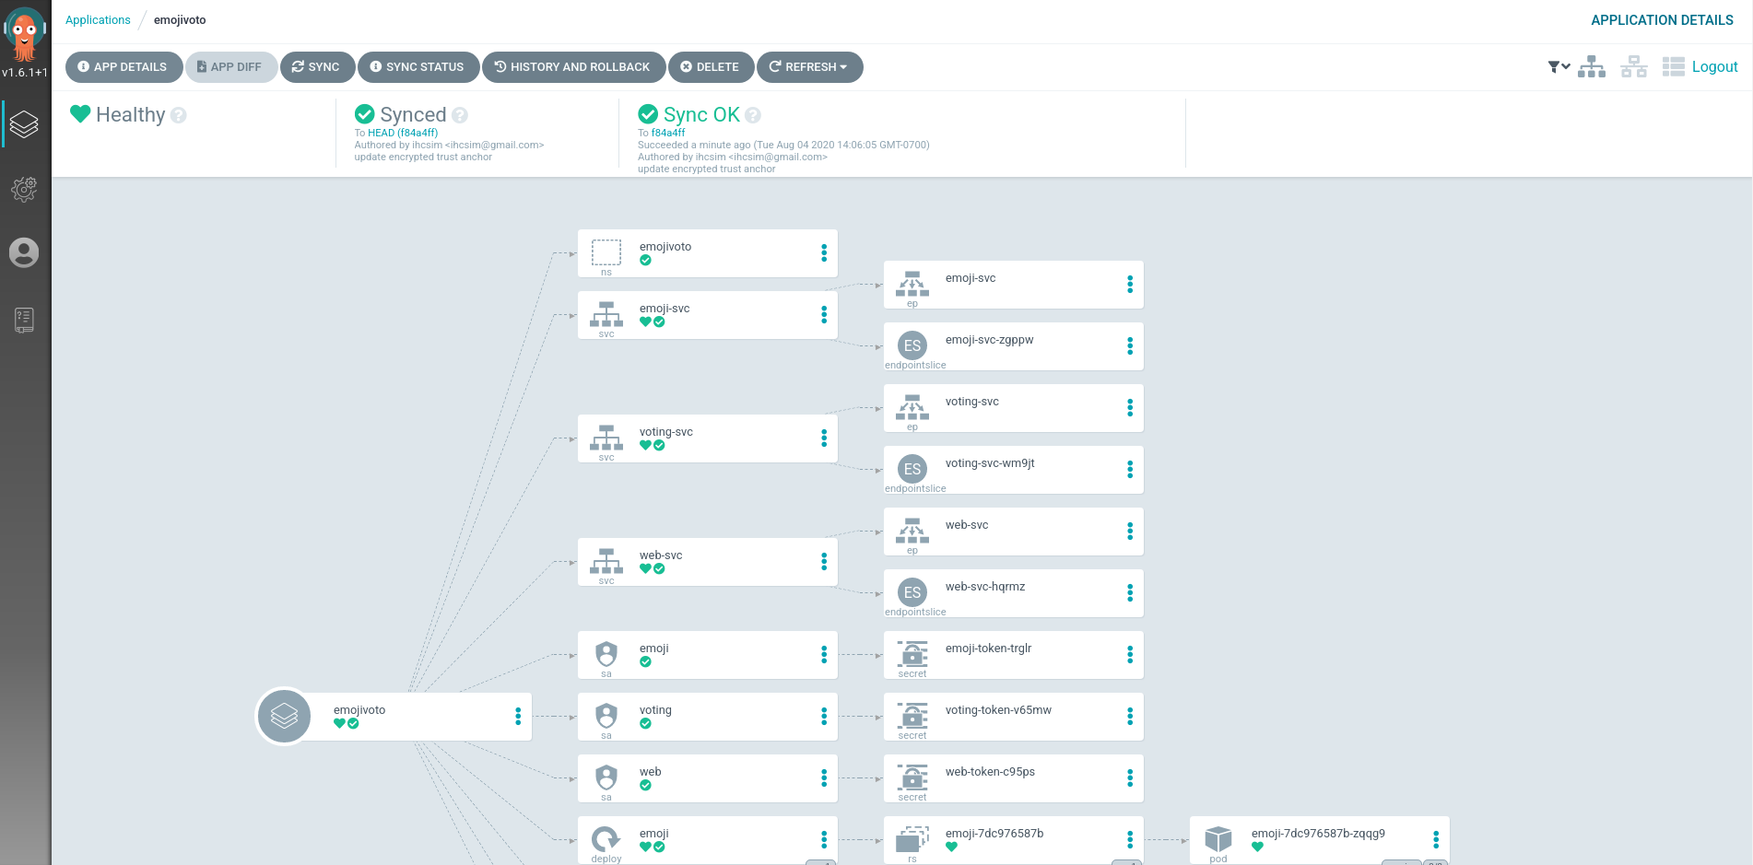Expand the REFRESH dropdown button
The width and height of the screenshot is (1753, 865).
tap(809, 67)
